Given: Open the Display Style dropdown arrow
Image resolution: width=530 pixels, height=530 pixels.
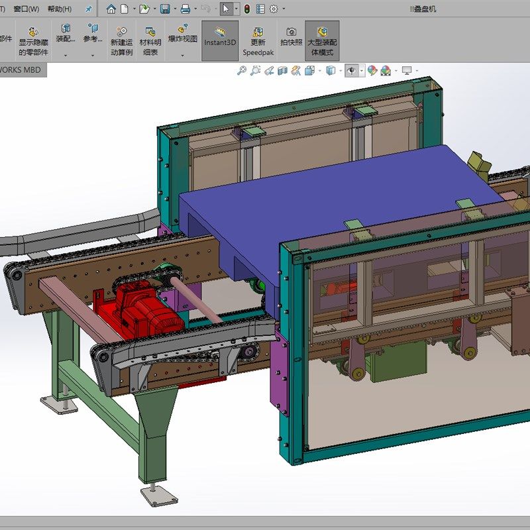Looking at the screenshot, I should pyautogui.click(x=340, y=70).
